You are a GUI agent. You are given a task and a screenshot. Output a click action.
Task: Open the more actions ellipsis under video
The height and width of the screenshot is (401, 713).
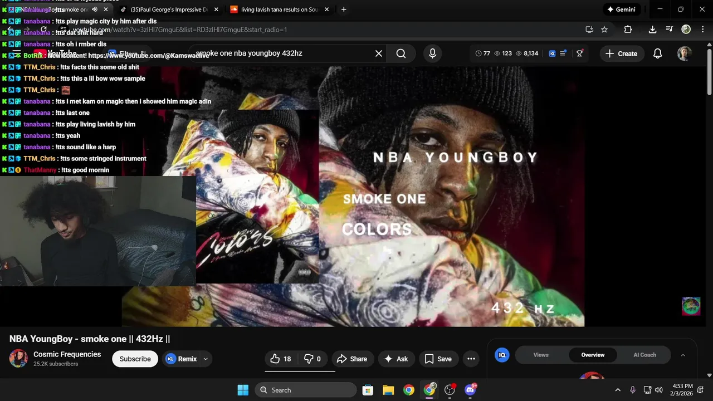(471, 359)
